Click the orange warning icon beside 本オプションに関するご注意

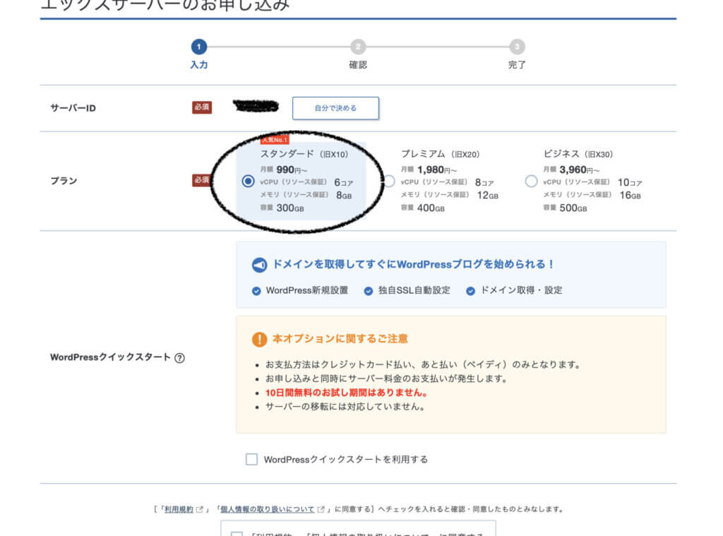259,340
